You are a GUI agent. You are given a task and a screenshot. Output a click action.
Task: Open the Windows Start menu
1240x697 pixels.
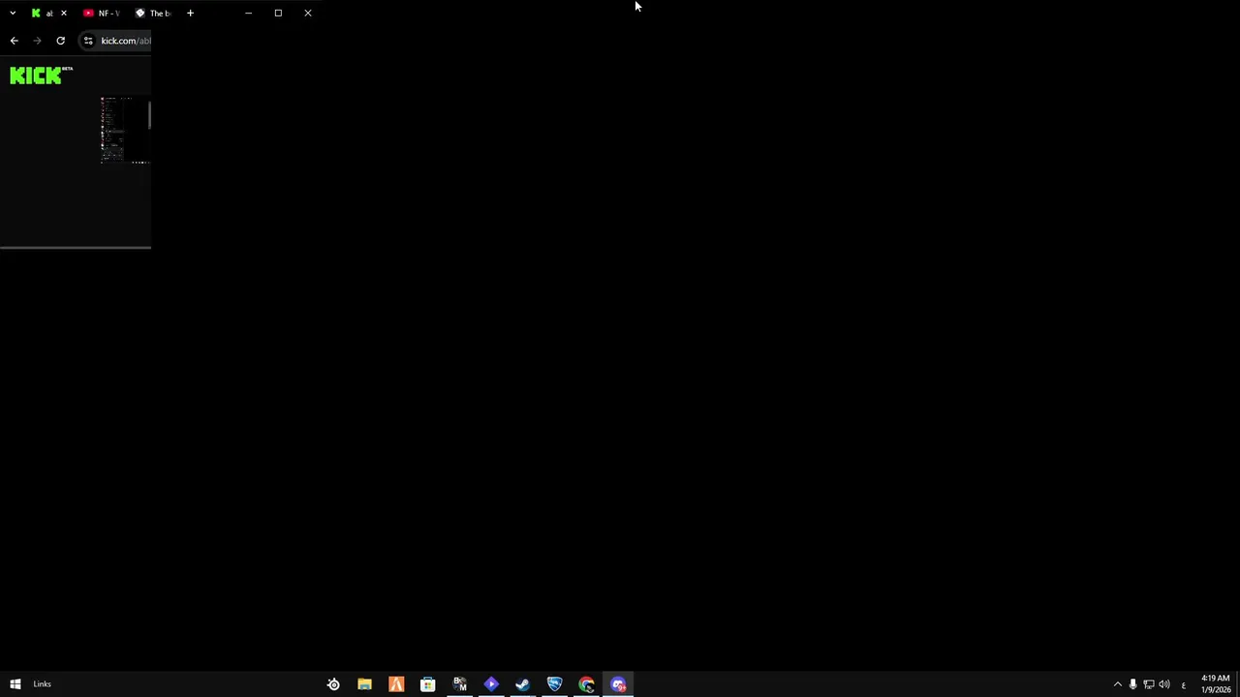pos(15,684)
